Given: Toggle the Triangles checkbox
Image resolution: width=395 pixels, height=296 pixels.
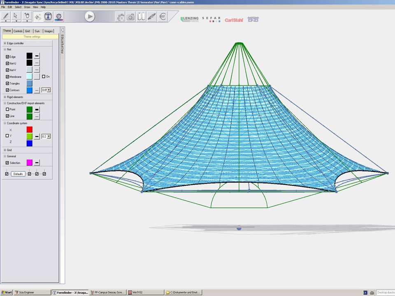Looking at the screenshot, I should pyautogui.click(x=7, y=83).
